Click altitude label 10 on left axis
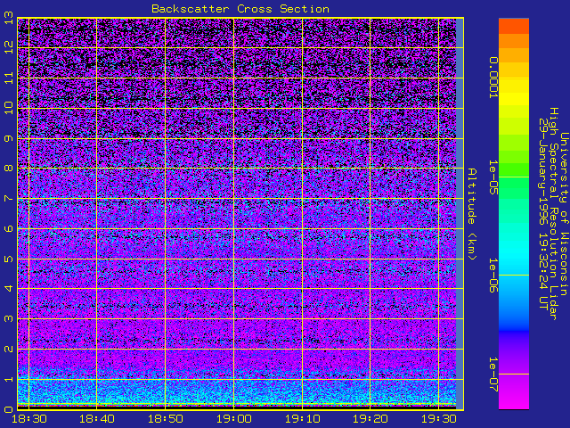570x428 pixels. pos(9,108)
